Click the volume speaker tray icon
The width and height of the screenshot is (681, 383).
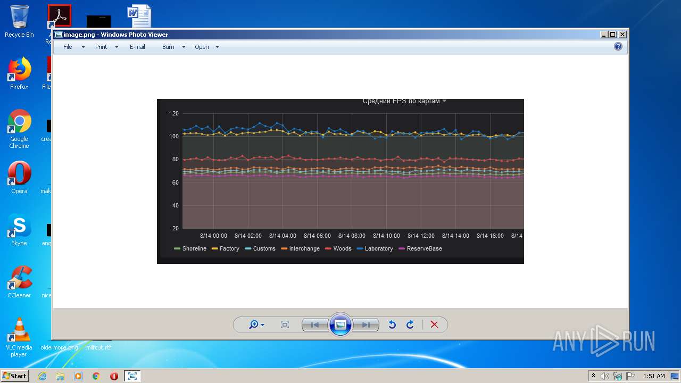pyautogui.click(x=605, y=376)
